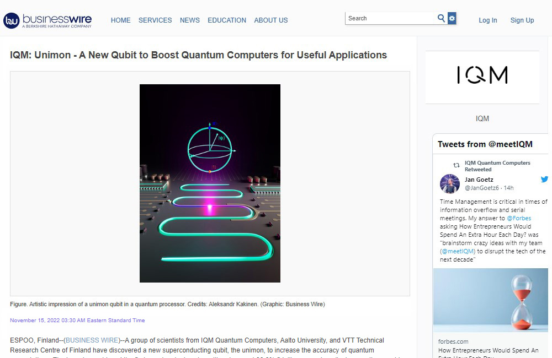Click the Business Wire logo
The height and width of the screenshot is (358, 552).
tap(47, 20)
